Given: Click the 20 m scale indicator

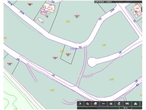Looking at the screenshot, I should coord(125,108).
